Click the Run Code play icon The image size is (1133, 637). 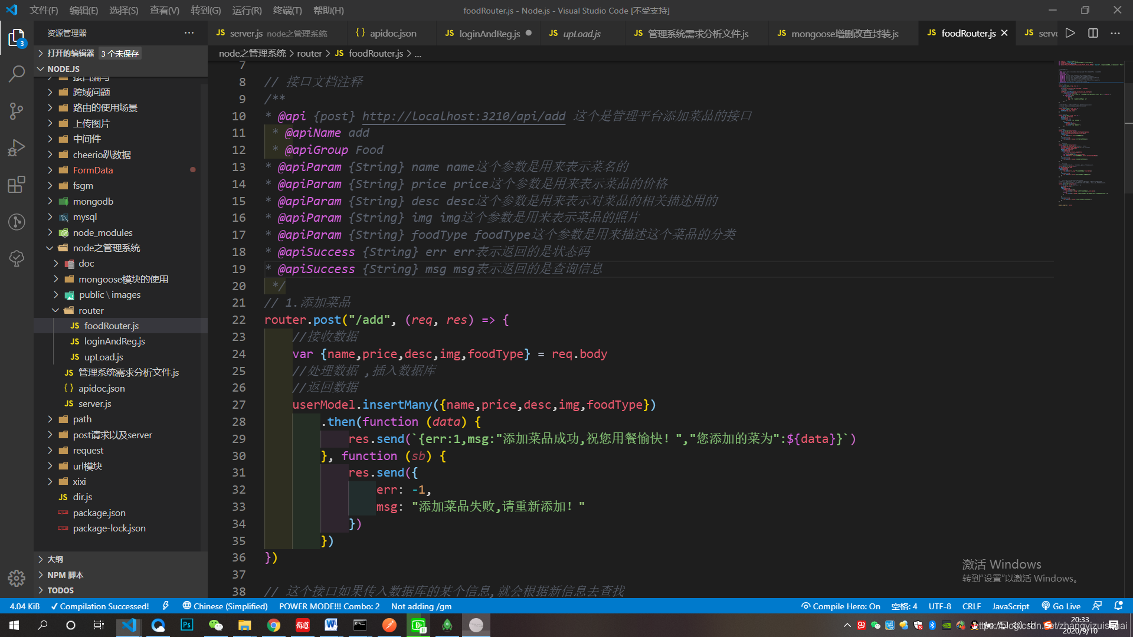pyautogui.click(x=1070, y=33)
